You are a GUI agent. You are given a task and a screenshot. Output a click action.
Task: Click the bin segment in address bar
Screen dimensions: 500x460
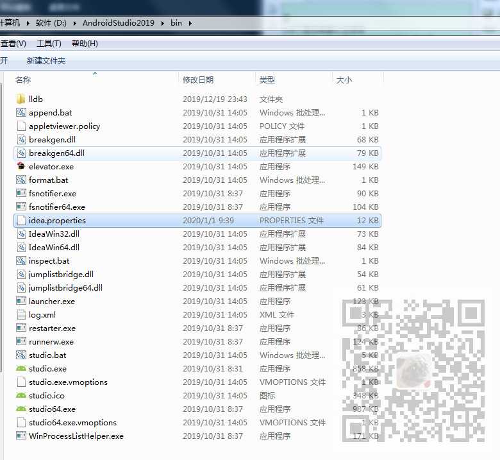tap(176, 23)
